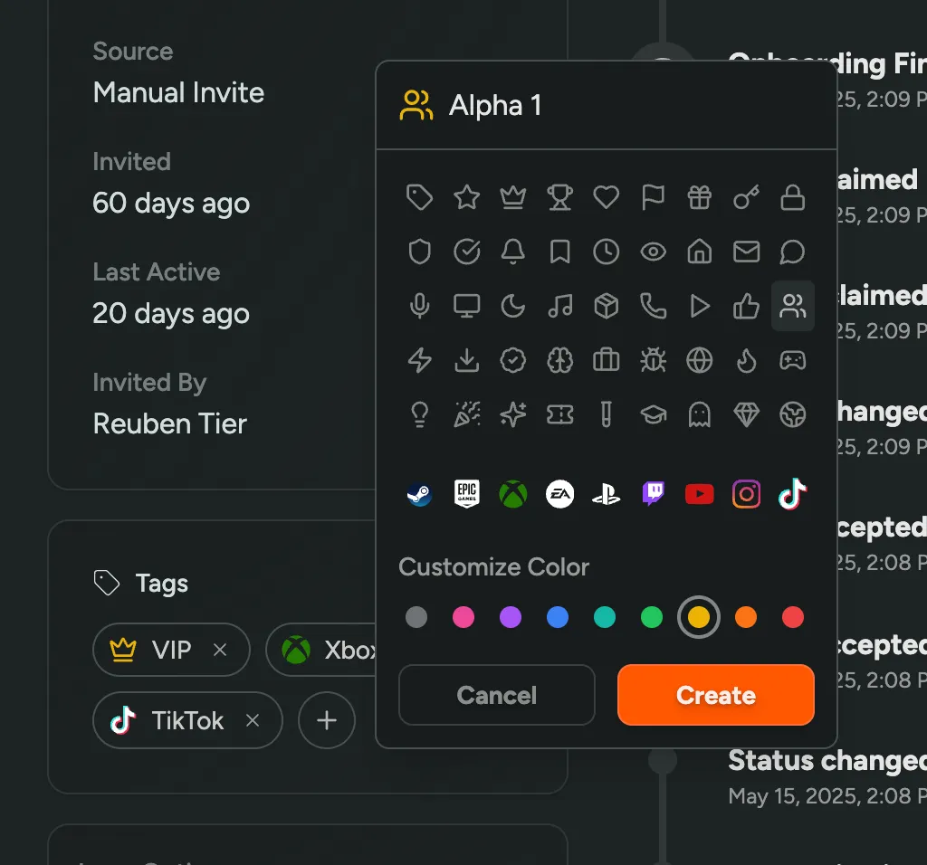Pick the TikTok icon for the tag
The width and height of the screenshot is (927, 865).
(792, 494)
